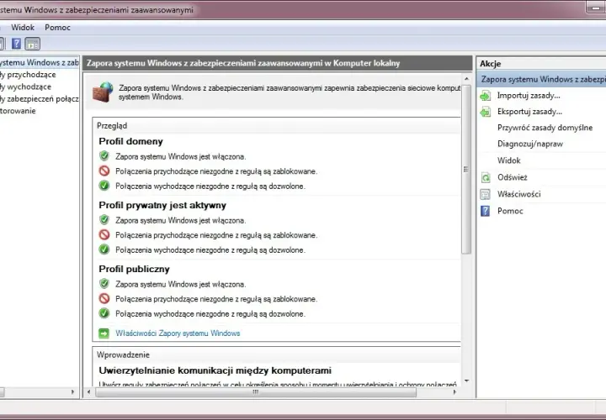Click Właściwości action text
The width and height of the screenshot is (606, 420).
(519, 194)
